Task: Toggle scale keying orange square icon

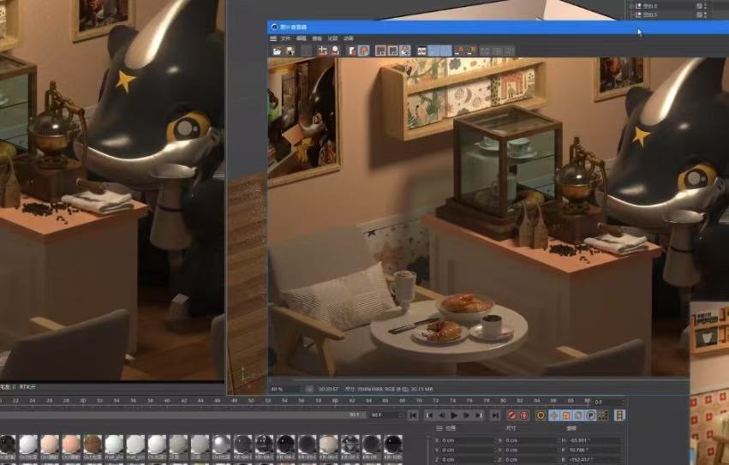Action: pyautogui.click(x=566, y=415)
